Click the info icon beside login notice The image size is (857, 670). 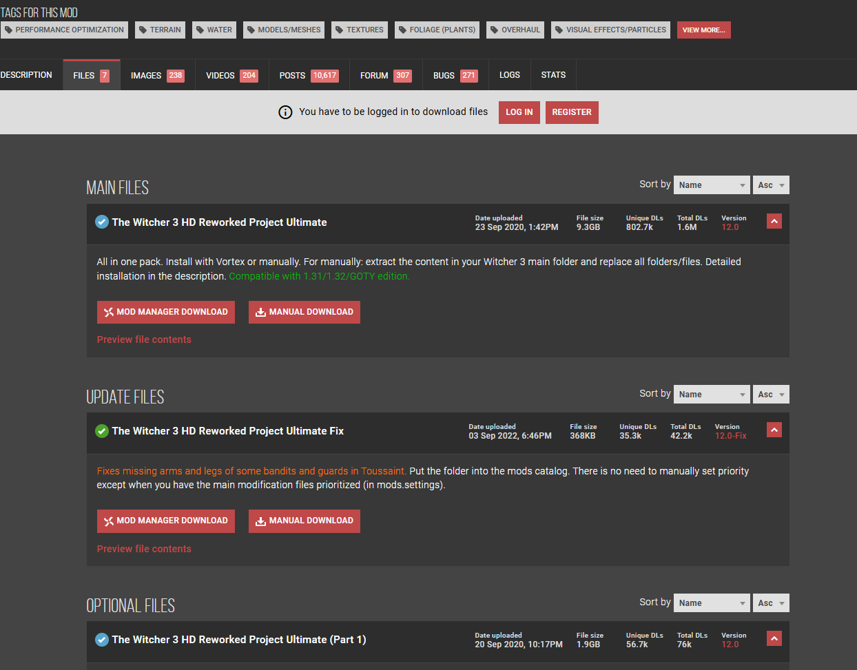(x=285, y=112)
